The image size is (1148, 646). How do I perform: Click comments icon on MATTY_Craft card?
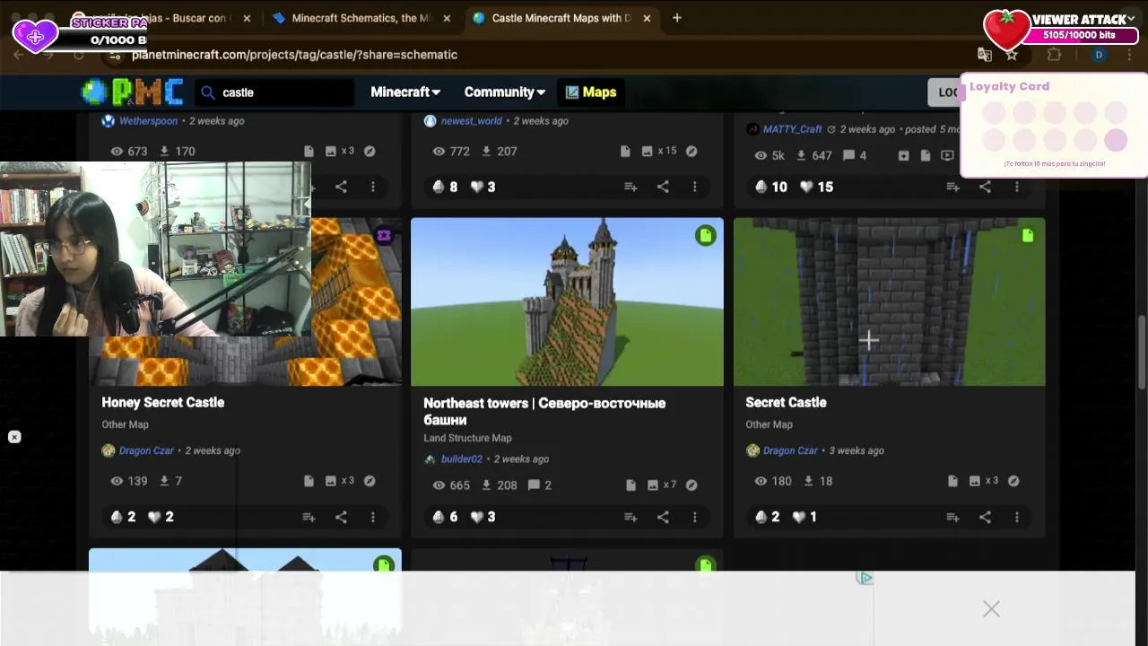pos(849,155)
